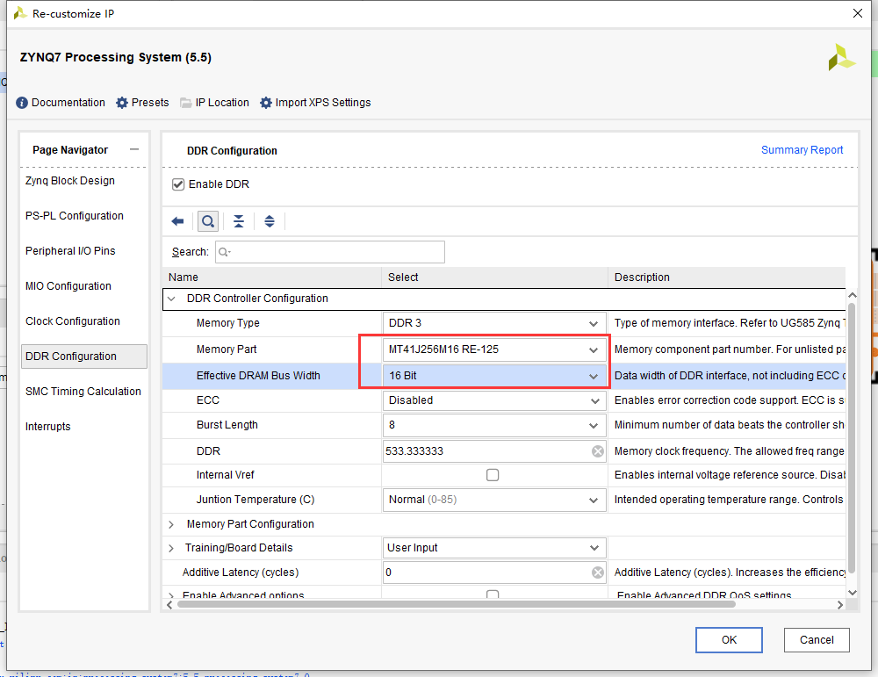Click the scroll-left arrow
The width and height of the screenshot is (878, 677).
(169, 605)
